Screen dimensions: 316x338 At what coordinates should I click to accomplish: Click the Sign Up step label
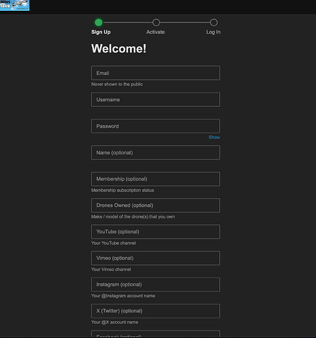[x=101, y=32]
